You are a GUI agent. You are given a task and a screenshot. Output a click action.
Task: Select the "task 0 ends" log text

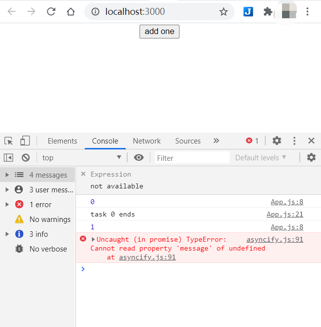coord(112,214)
